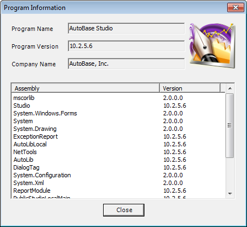The height and width of the screenshot is (227, 247).
Task: Click version 10.2.5.6 of Studio
Action: (175, 105)
